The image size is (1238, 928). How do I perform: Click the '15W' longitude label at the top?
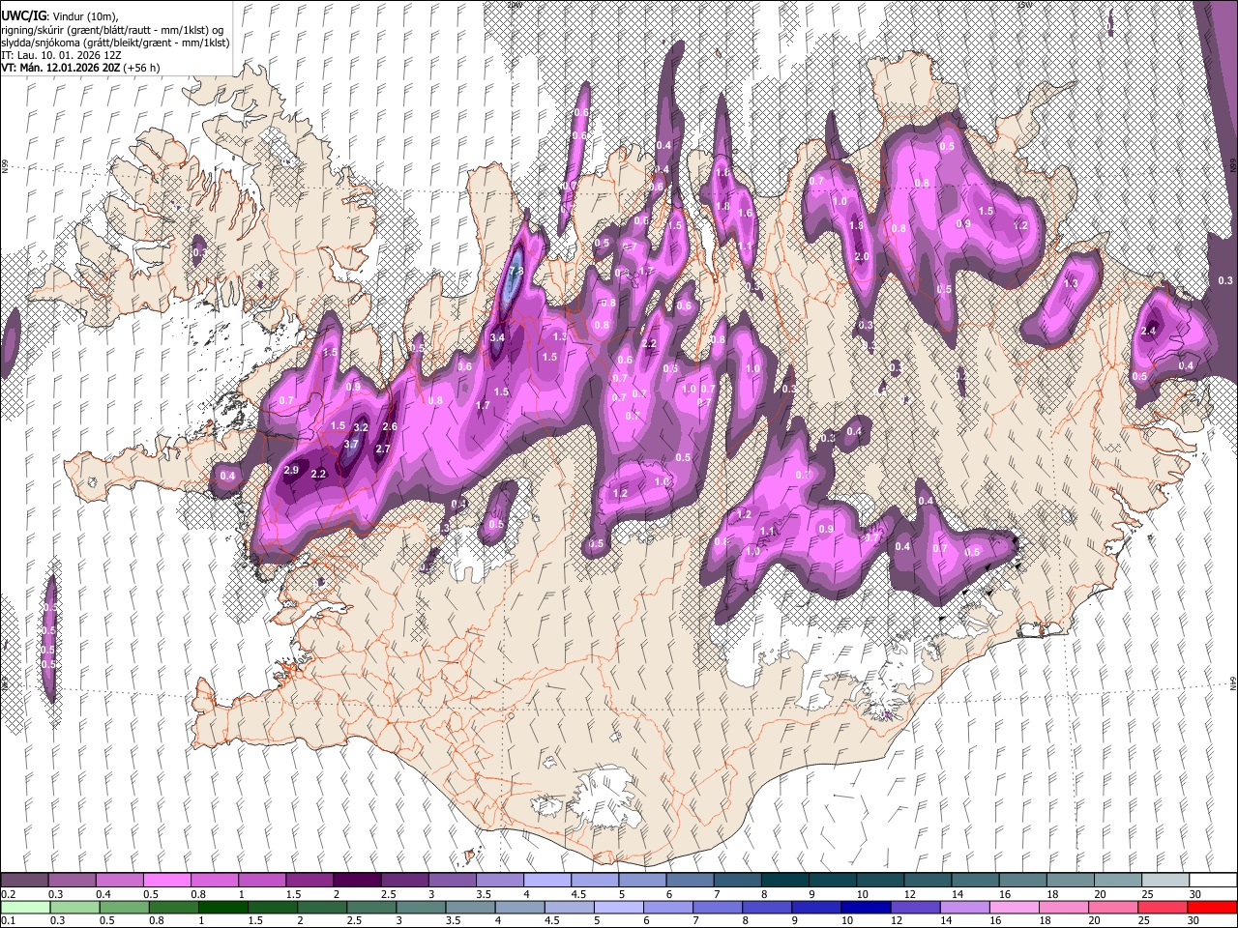[1024, 4]
